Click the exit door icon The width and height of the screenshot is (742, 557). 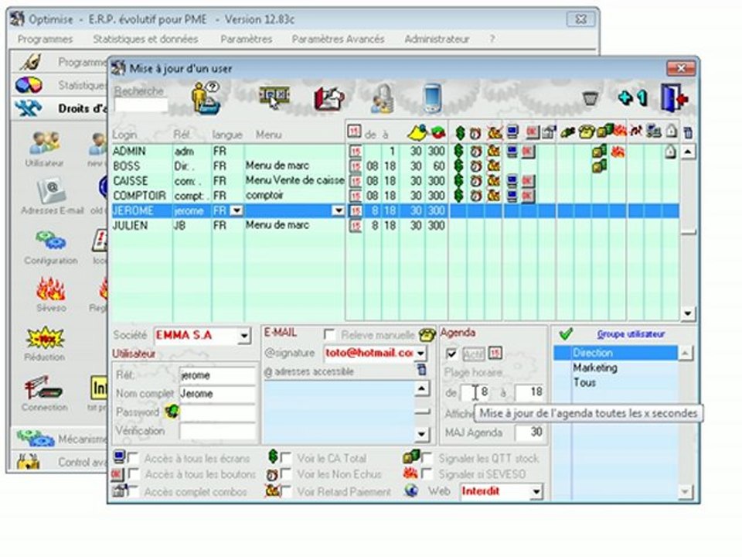coord(674,97)
